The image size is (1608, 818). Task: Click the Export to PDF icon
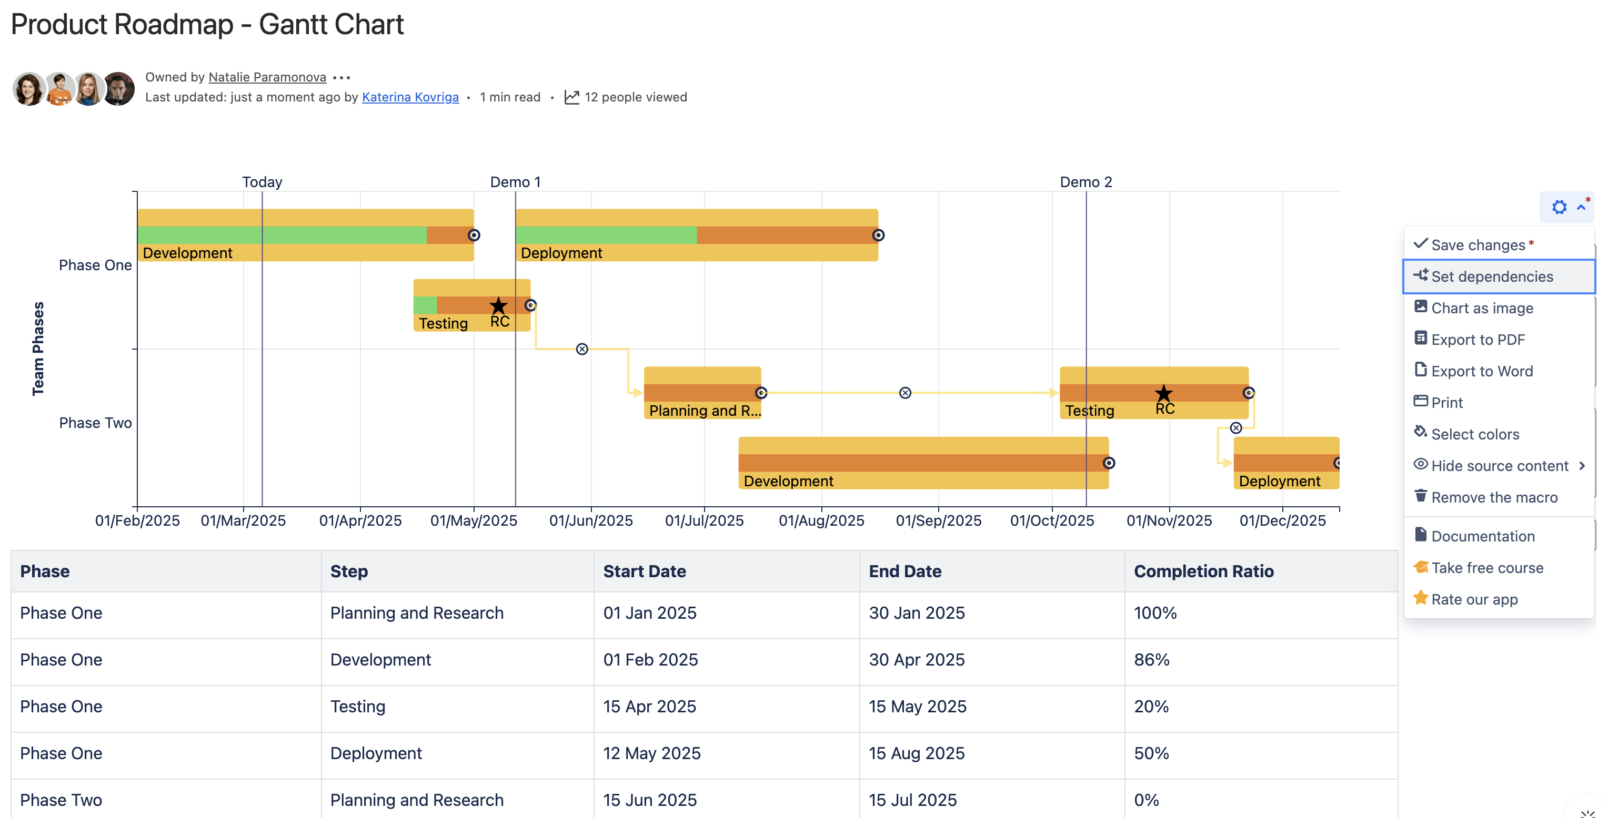point(1420,338)
